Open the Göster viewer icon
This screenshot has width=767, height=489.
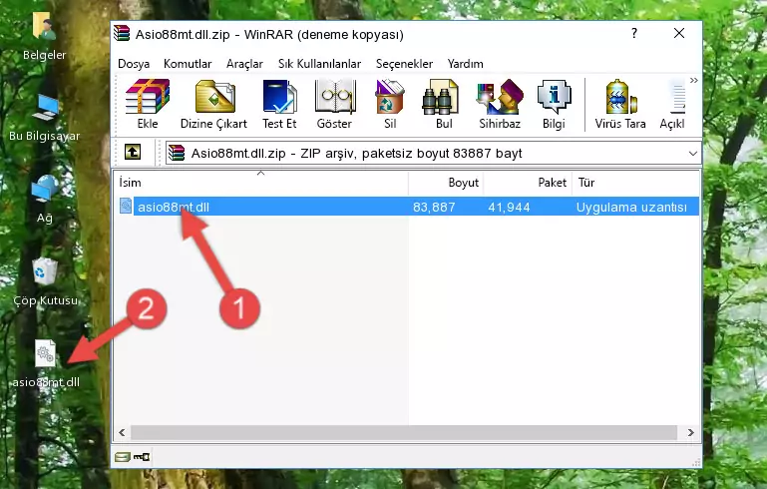(334, 104)
